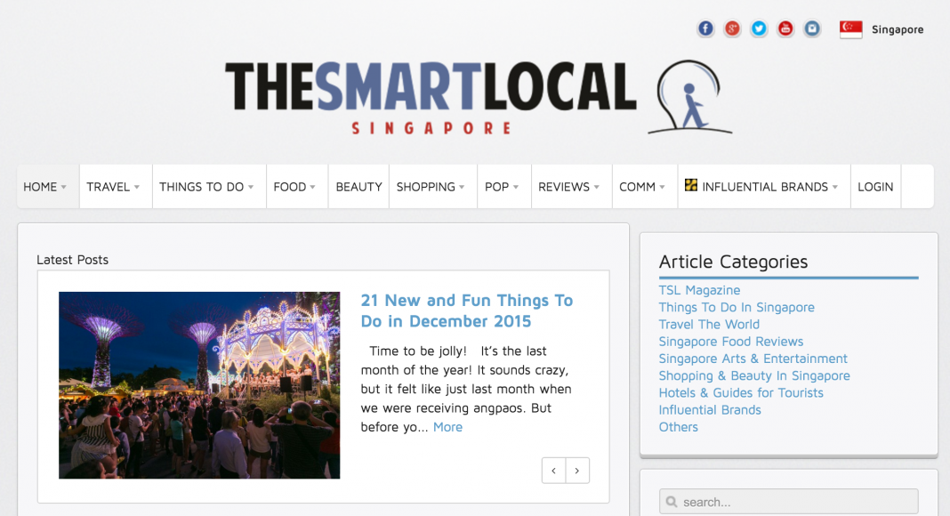Open the Twitter social icon
The height and width of the screenshot is (516, 950).
[x=759, y=28]
